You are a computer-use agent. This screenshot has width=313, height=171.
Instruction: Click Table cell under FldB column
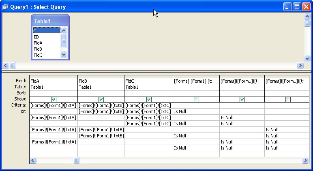click(x=101, y=87)
